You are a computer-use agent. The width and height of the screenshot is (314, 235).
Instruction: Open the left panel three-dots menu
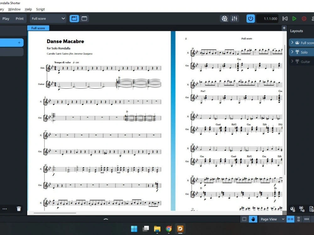pyautogui.click(x=5, y=209)
